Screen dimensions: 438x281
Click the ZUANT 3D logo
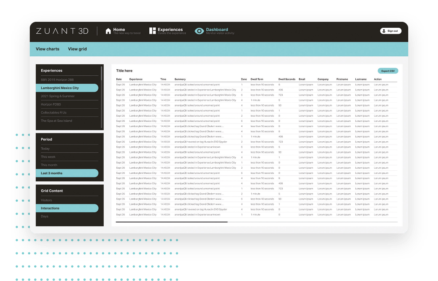click(62, 31)
